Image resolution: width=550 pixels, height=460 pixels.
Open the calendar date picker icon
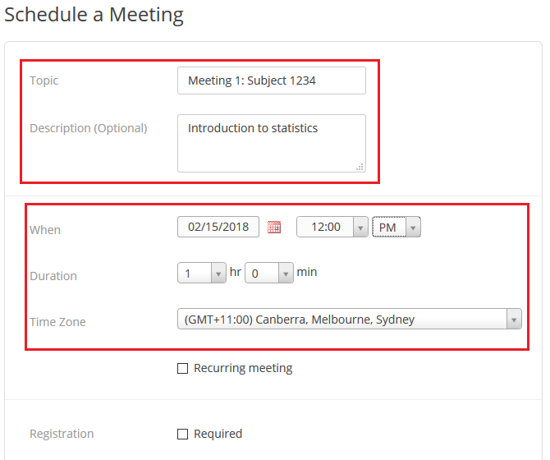(x=274, y=228)
